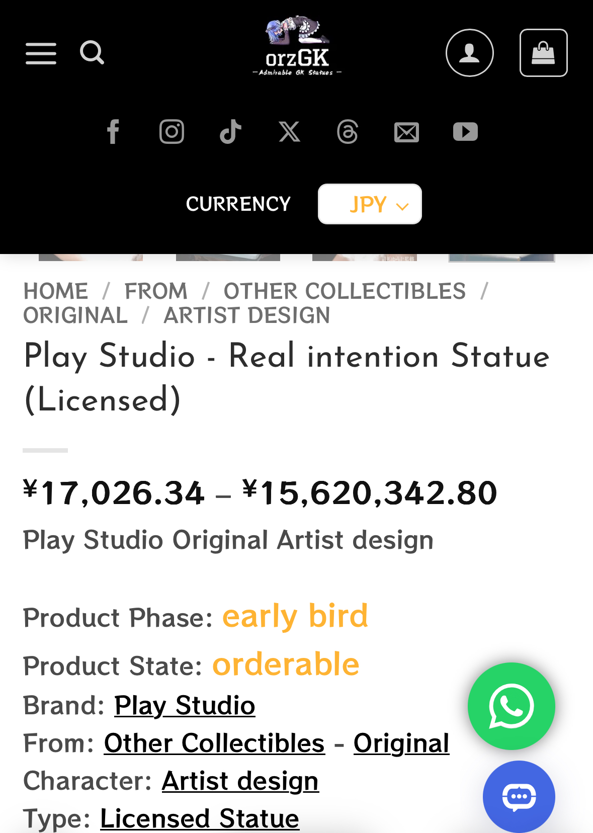This screenshot has height=833, width=593.
Task: Select ARTIST DESIGN breadcrumb
Action: click(x=246, y=315)
